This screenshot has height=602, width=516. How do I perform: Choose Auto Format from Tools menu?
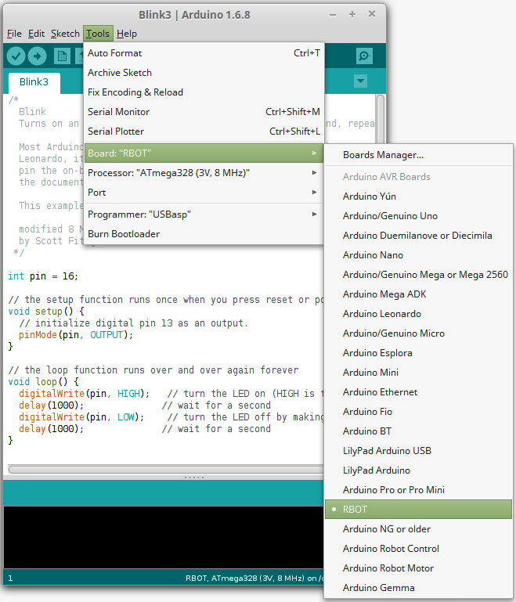pyautogui.click(x=204, y=53)
